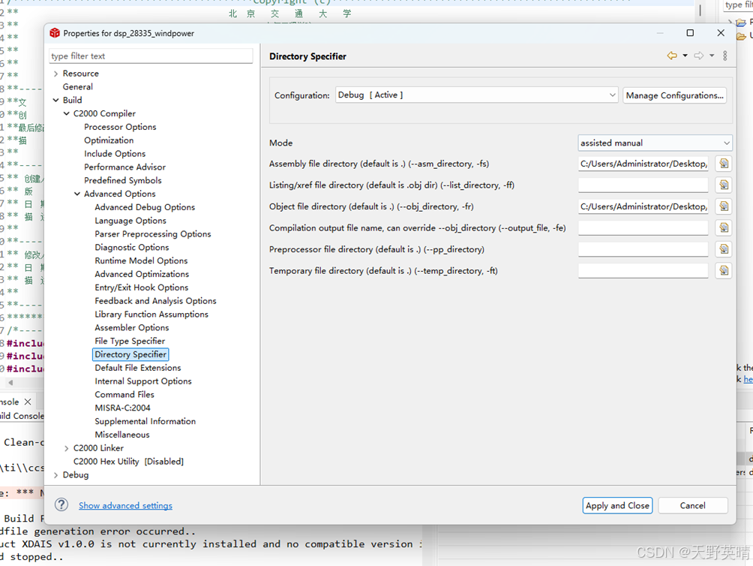This screenshot has width=753, height=566.
Task: Select Language Options
Action: 130,221
